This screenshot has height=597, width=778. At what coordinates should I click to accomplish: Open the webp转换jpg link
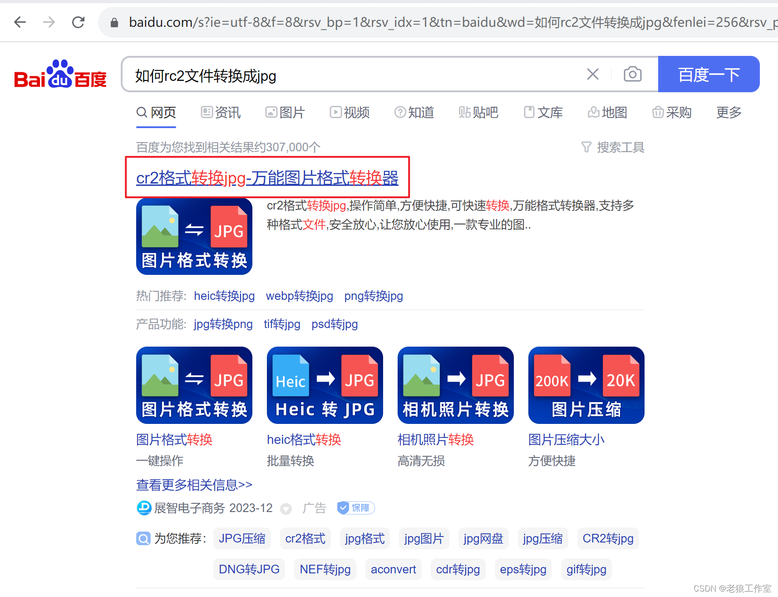(x=300, y=296)
